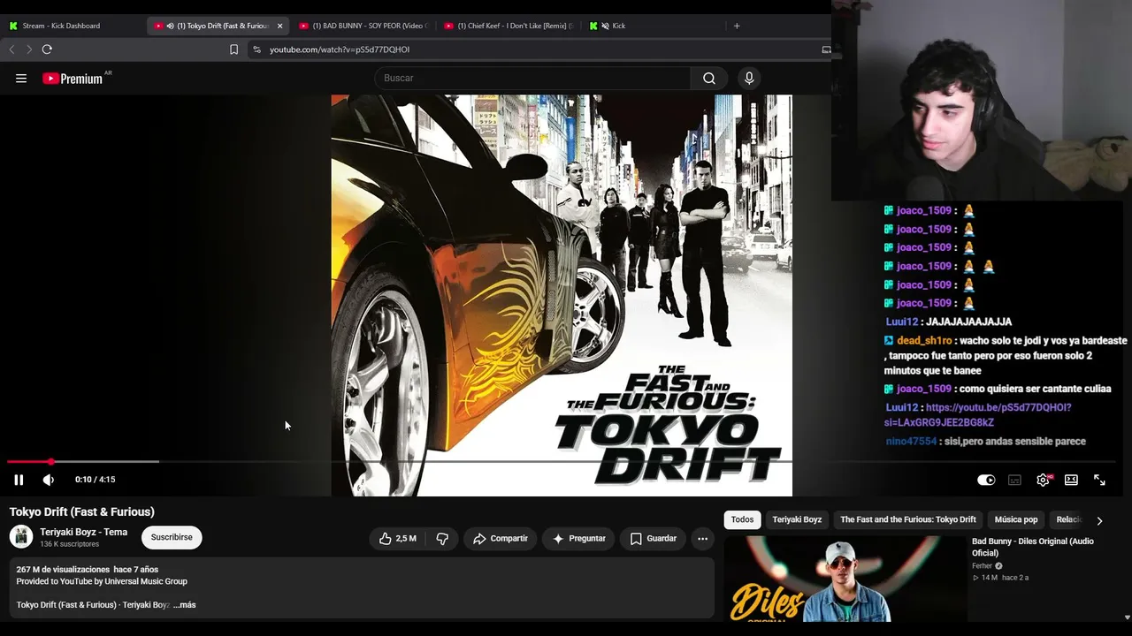Click the dead_sh1ro username in chat

pyautogui.click(x=924, y=341)
